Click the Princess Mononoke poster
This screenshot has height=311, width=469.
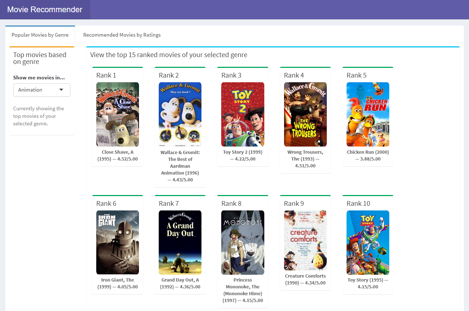pyautogui.click(x=243, y=242)
